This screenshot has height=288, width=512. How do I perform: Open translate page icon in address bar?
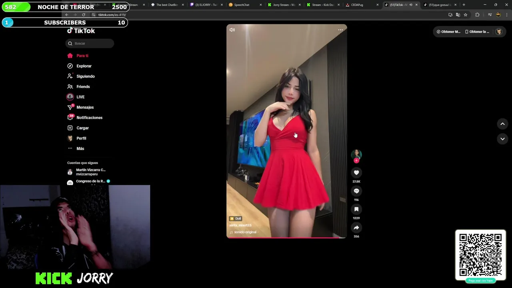[x=458, y=15]
